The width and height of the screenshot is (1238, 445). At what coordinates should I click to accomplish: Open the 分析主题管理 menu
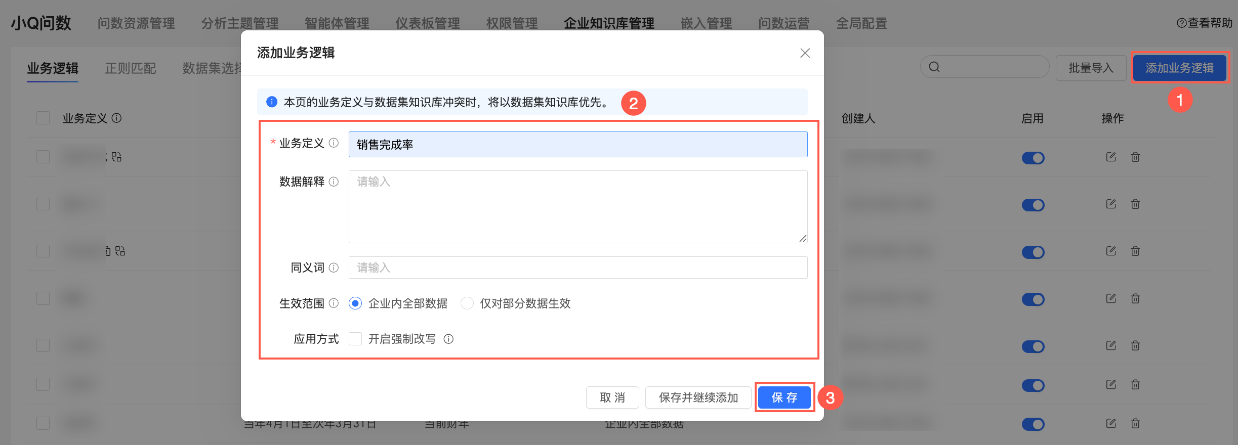240,23
